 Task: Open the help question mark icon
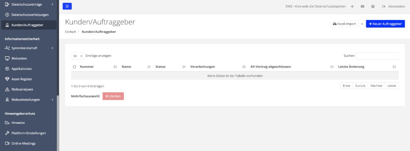point(373,6)
